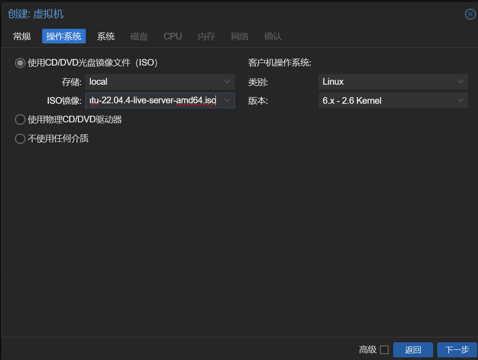This screenshot has height=360, width=478.
Task: Click the ISO镜像 label
Action: click(64, 101)
